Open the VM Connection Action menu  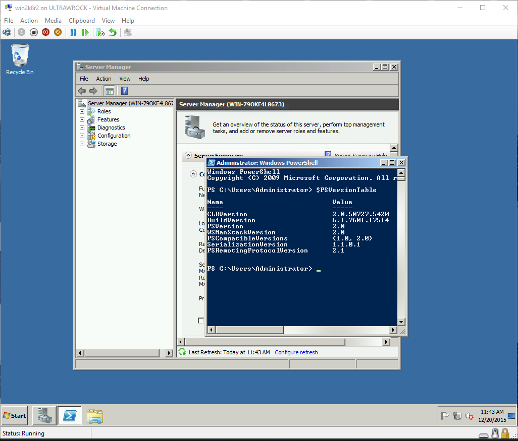point(29,21)
